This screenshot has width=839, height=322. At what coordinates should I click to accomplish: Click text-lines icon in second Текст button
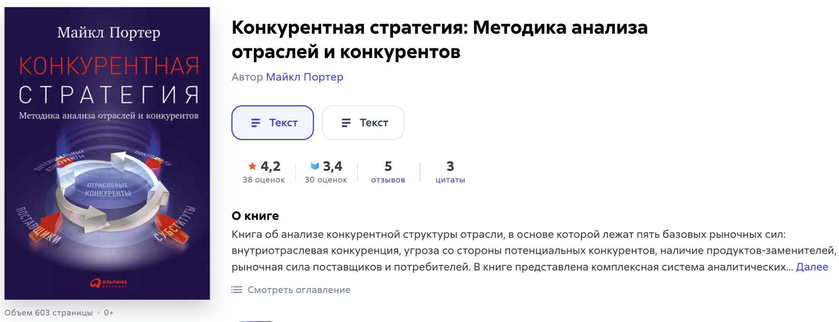click(346, 123)
